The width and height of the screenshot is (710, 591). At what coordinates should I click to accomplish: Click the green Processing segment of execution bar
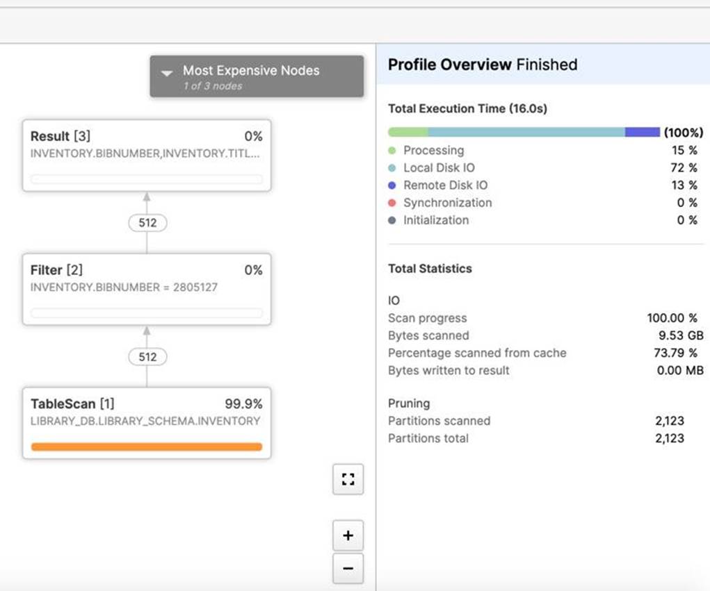tap(408, 132)
